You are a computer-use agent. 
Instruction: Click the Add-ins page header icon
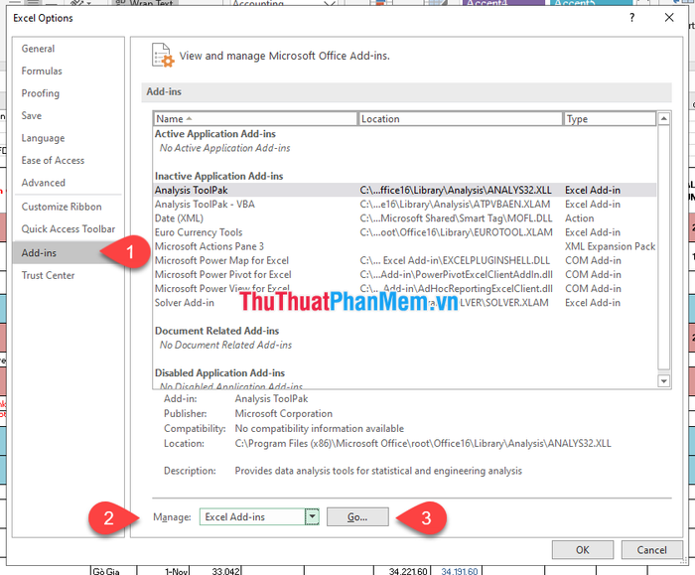point(163,56)
